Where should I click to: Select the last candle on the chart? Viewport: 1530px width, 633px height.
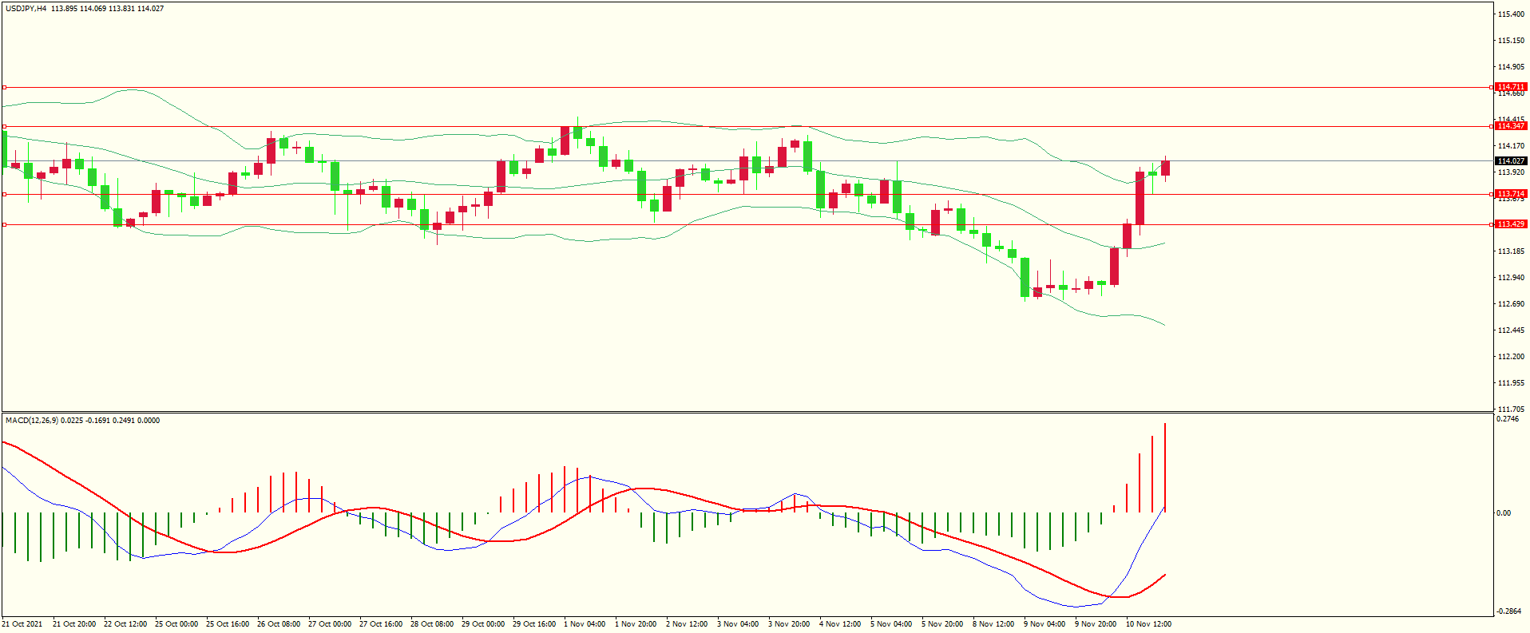[1165, 168]
